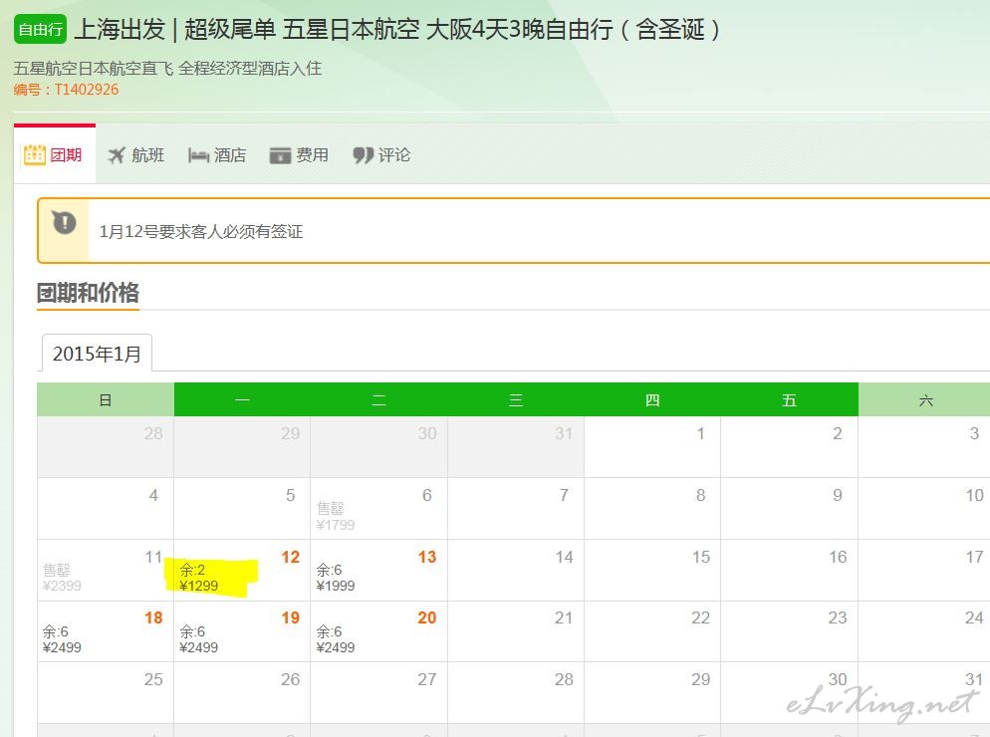Click sold-out January 6 cell ¥1799

point(378,508)
